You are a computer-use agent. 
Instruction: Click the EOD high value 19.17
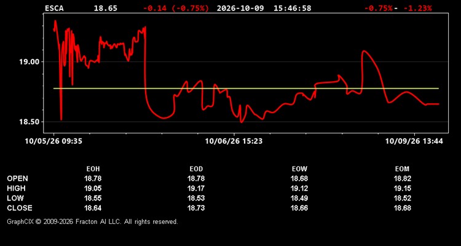(196, 188)
